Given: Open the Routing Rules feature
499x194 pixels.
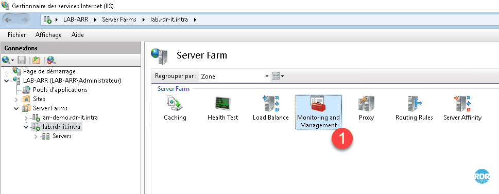Looking at the screenshot, I should coord(414,108).
